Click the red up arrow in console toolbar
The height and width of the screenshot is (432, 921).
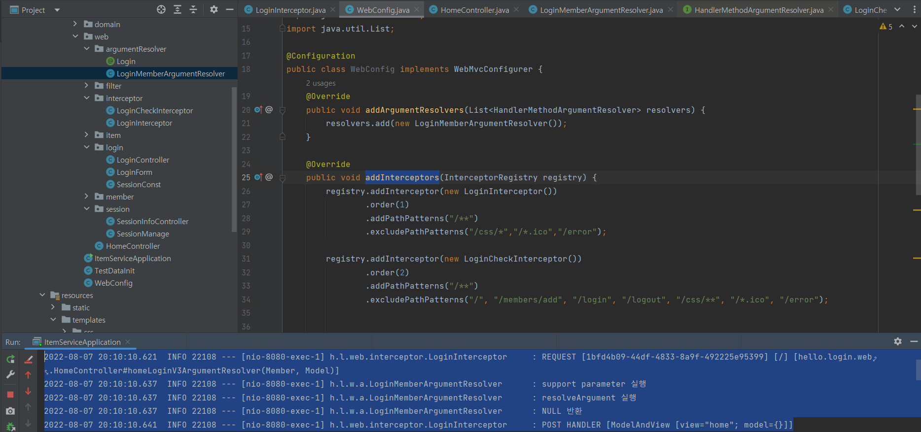point(28,375)
